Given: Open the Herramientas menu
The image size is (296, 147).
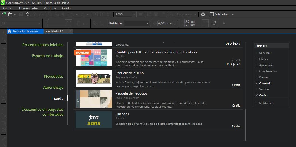Looking at the screenshot, I should (28, 8).
